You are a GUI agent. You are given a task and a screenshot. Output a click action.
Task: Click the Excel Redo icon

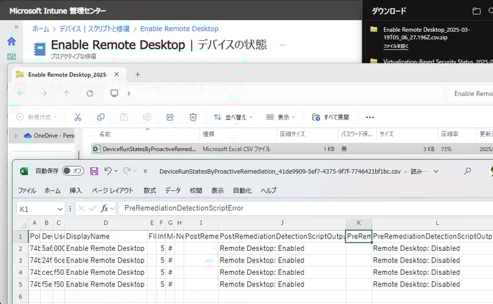click(x=126, y=171)
